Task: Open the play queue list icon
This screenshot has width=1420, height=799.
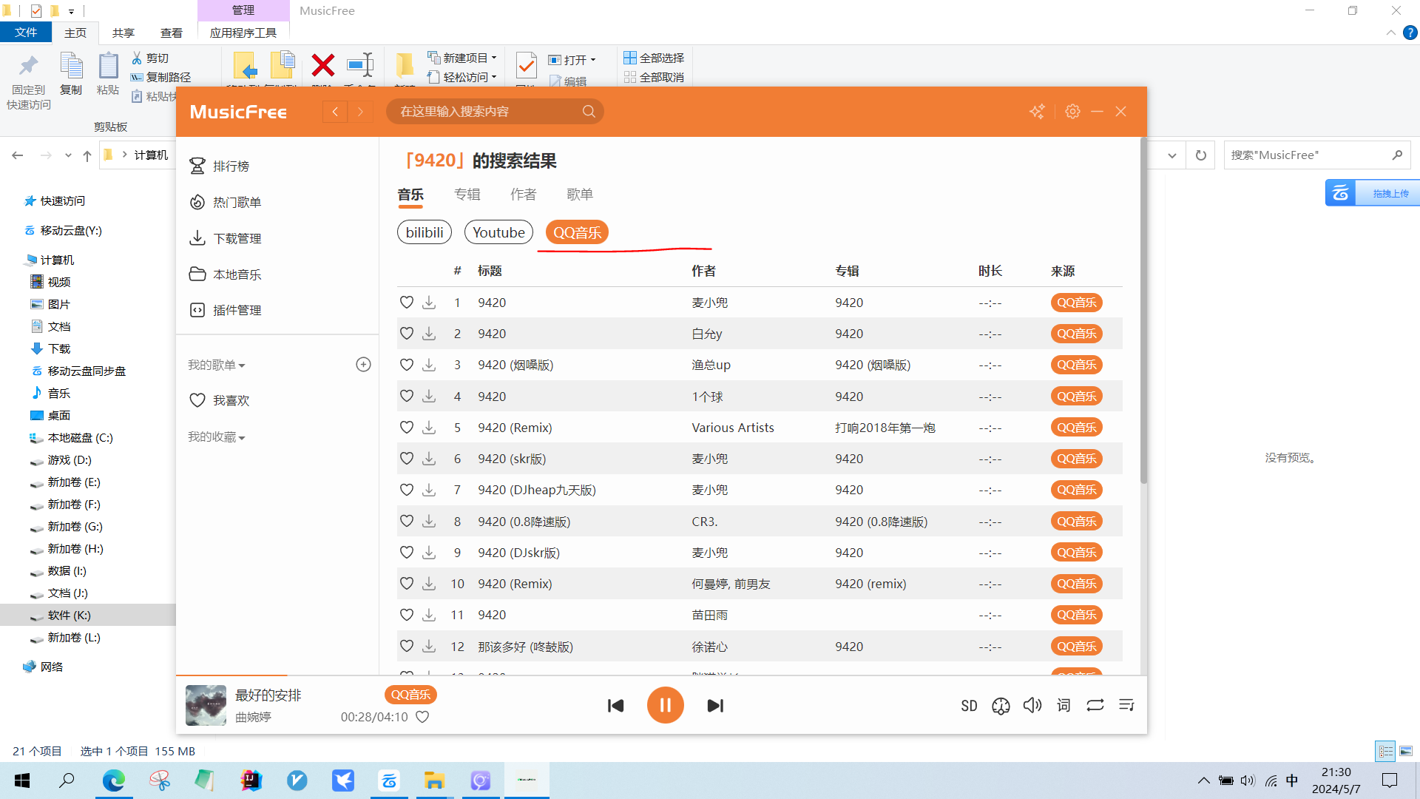Action: coord(1126,705)
